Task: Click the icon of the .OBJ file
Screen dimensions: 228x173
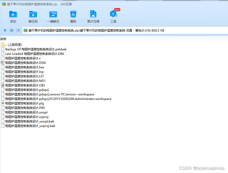Action: coord(3,85)
